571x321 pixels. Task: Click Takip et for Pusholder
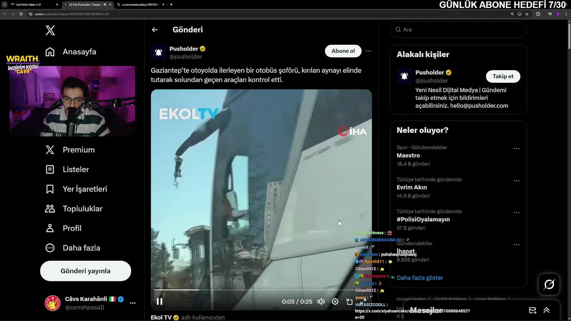coord(503,76)
